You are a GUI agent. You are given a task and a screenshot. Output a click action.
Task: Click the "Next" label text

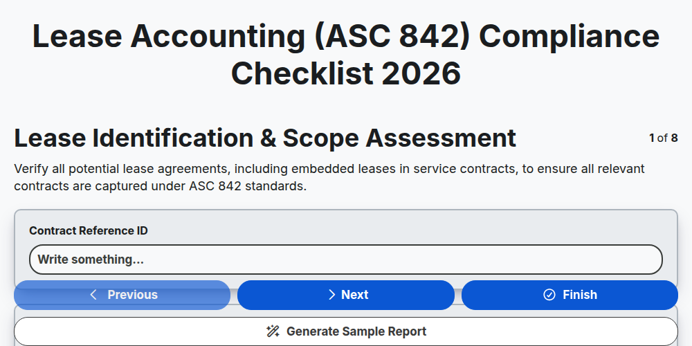(355, 295)
